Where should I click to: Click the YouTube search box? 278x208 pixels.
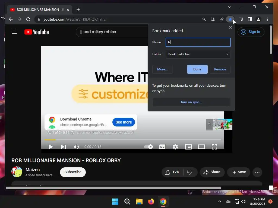[x=112, y=32]
